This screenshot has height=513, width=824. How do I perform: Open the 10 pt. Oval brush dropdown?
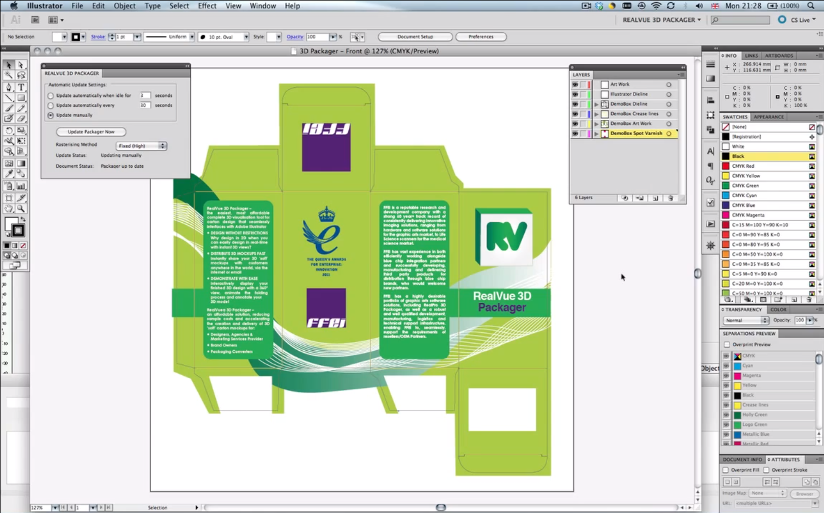[x=246, y=37]
